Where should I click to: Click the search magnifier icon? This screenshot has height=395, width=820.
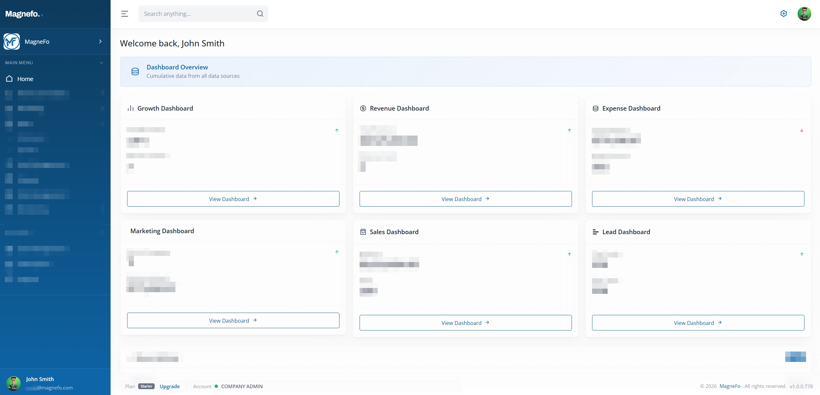pos(260,14)
